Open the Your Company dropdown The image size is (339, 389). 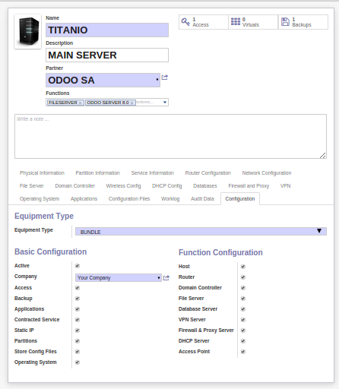(119, 278)
